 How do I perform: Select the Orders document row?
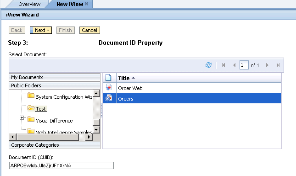[192, 98]
